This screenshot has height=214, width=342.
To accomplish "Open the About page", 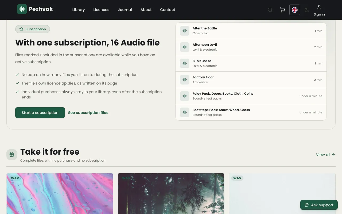I will [146, 10].
